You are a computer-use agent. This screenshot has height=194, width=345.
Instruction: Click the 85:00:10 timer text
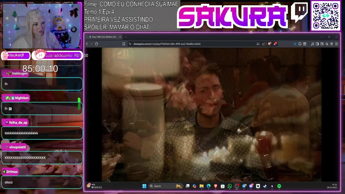click(x=40, y=69)
